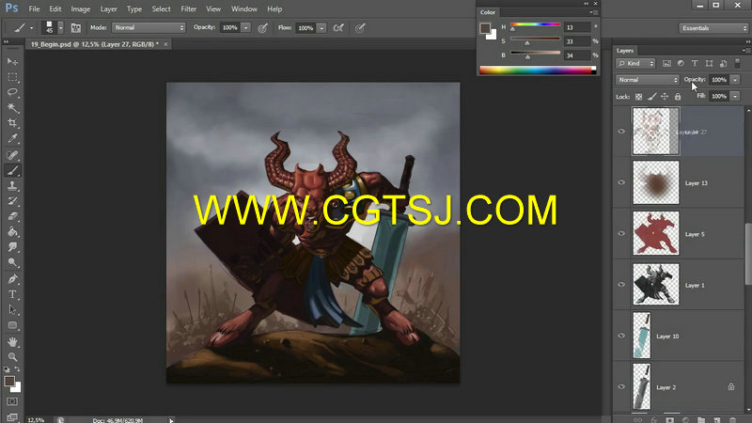
Task: Hide Layer 13 visibility eye
Action: [621, 182]
